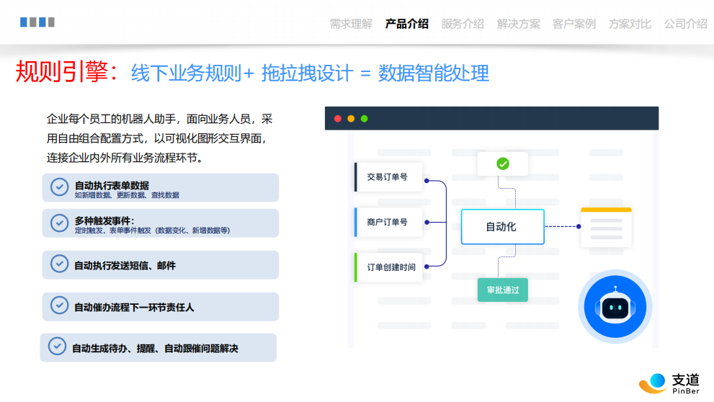Select the 客户案例 navigation item
Screen dimensions: 714x402
tap(574, 24)
